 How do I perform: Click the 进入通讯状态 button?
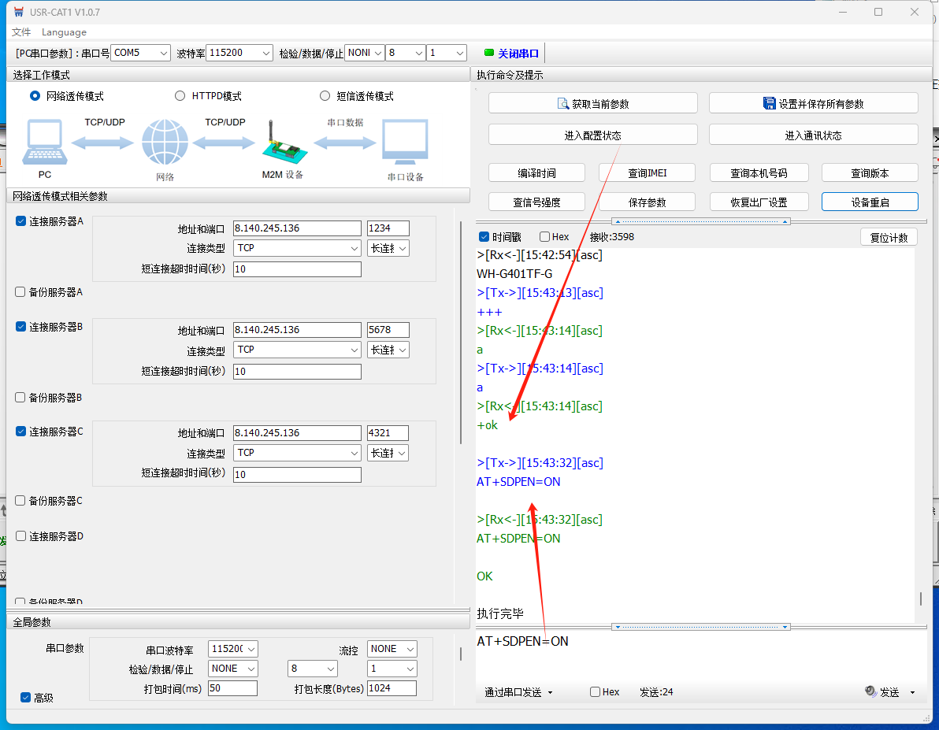point(813,135)
